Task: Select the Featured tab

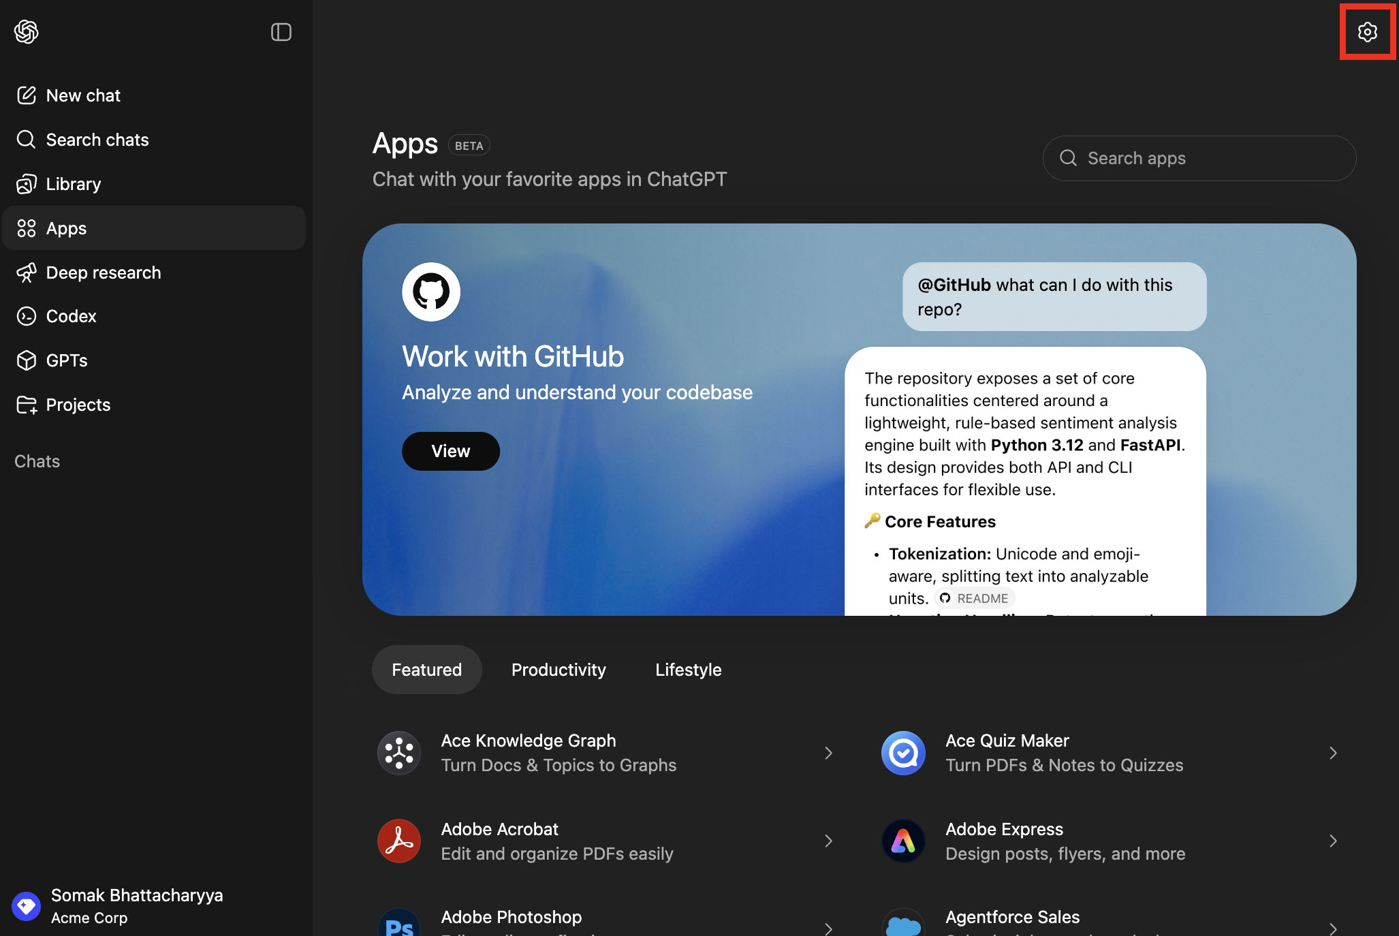Action: [x=426, y=670]
